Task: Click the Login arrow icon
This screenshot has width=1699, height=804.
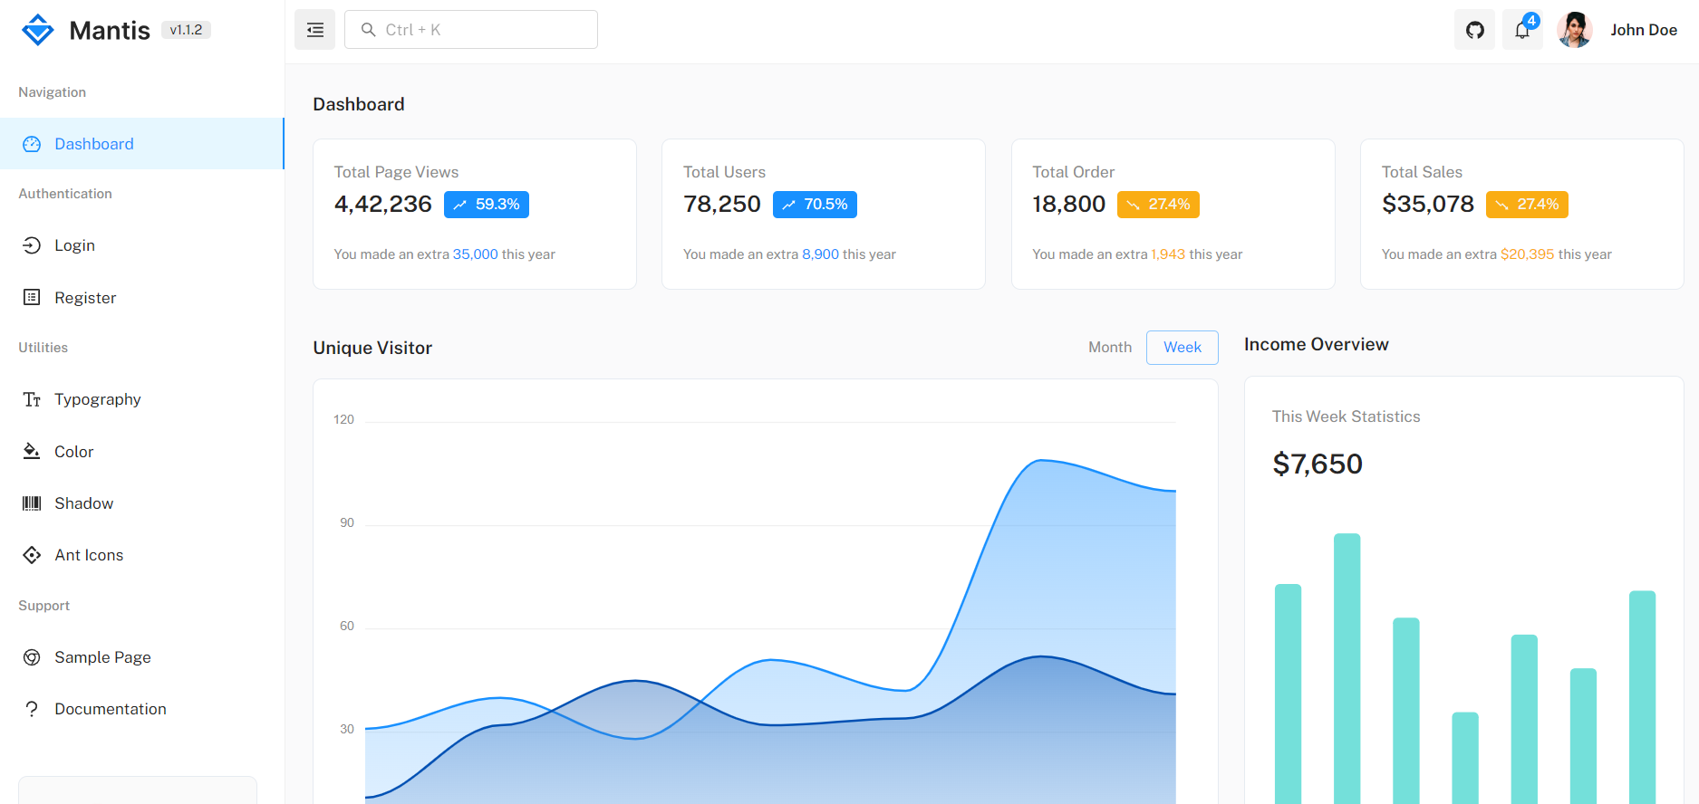Action: point(32,245)
